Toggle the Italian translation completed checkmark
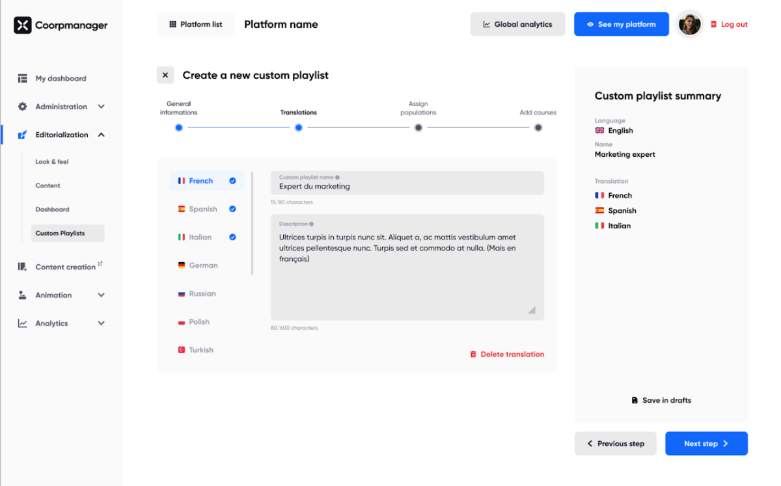Screen dimensions: 781x486 [x=232, y=237]
